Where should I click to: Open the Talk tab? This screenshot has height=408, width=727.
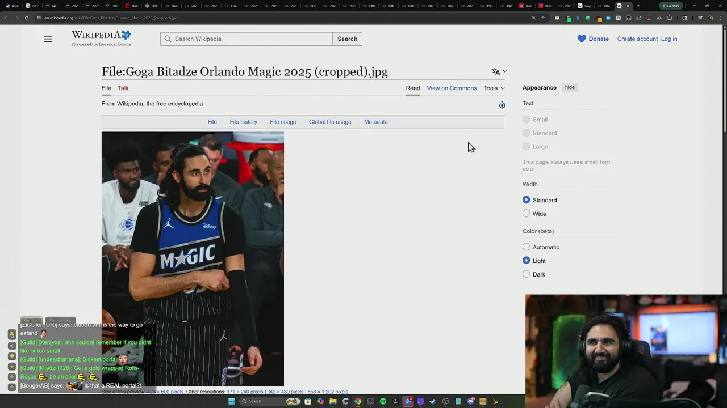pos(123,88)
